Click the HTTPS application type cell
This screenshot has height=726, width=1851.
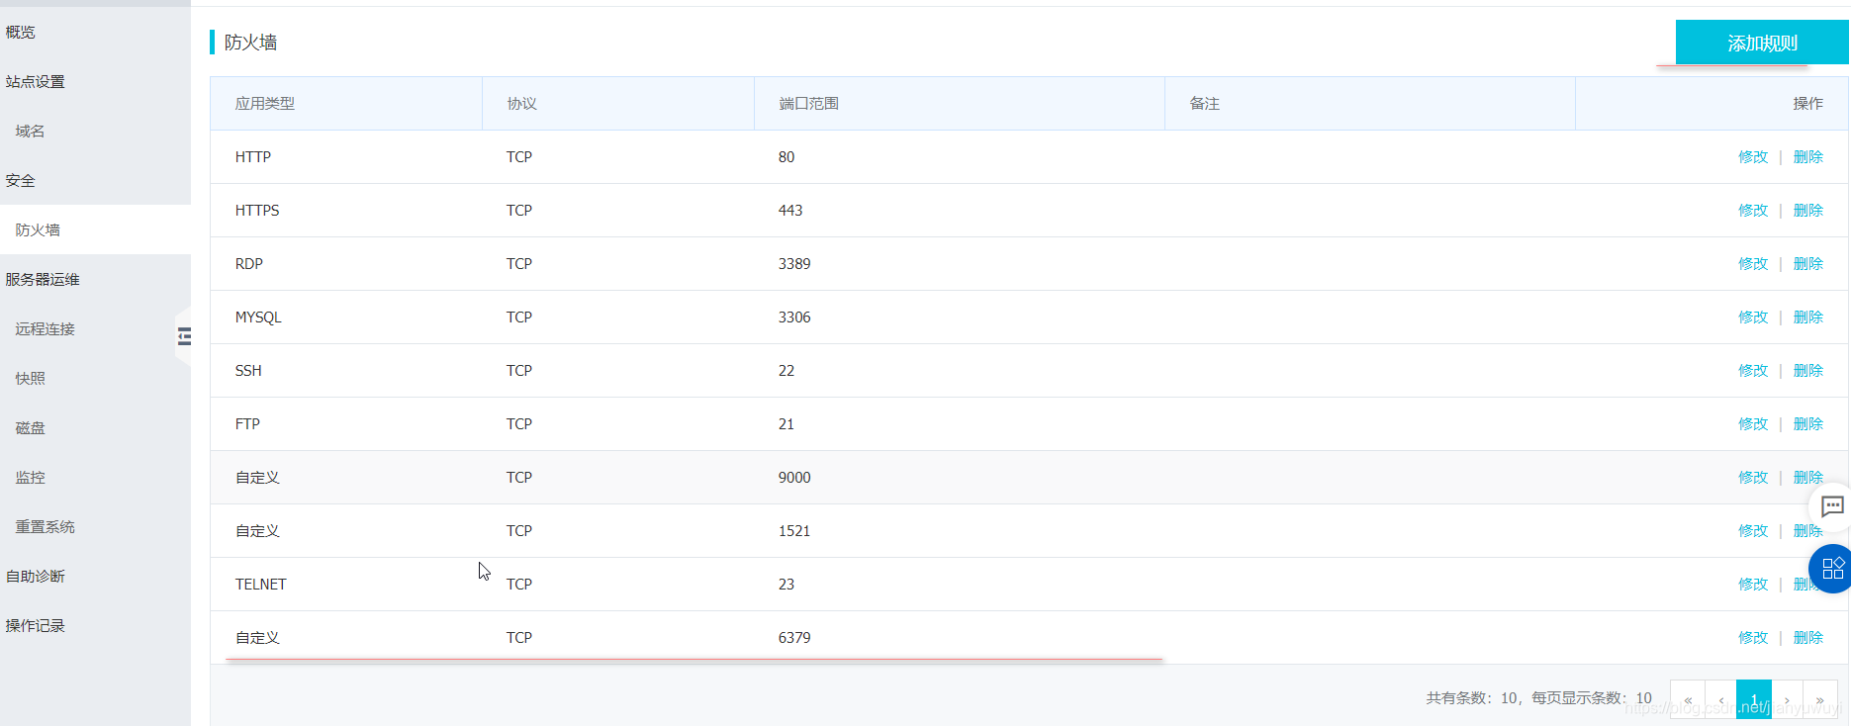pos(257,210)
